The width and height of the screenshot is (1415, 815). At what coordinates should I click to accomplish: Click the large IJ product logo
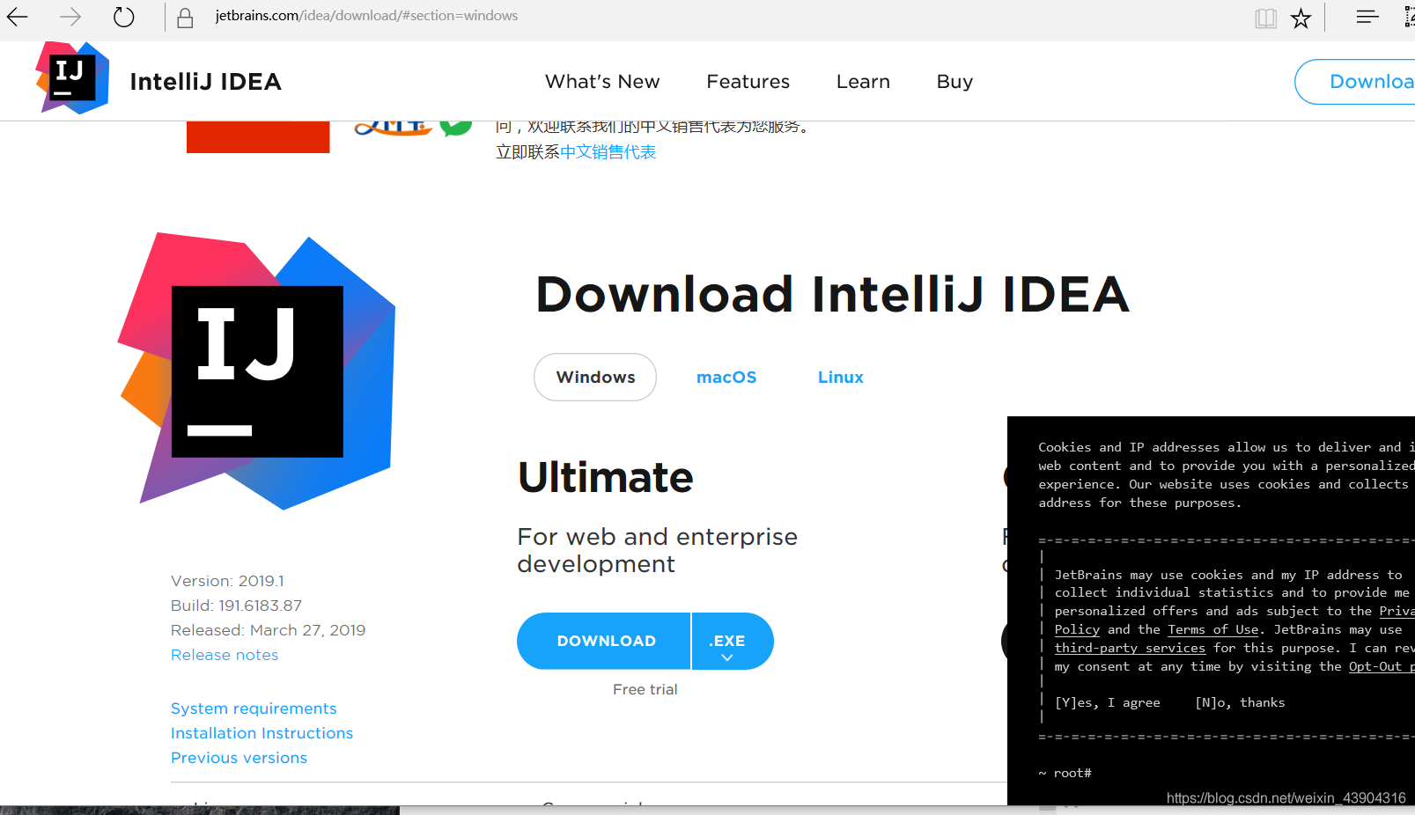(x=257, y=371)
